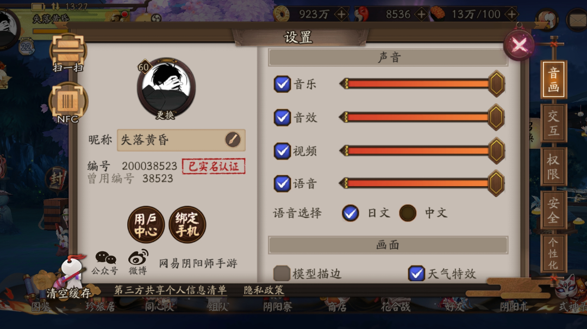Click the 清空缓存 button
Image resolution: width=587 pixels, height=329 pixels.
click(68, 293)
